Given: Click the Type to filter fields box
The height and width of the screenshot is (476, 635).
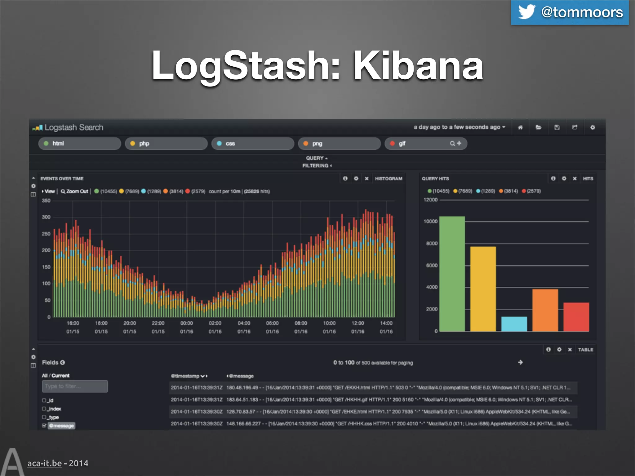Looking at the screenshot, I should pos(75,386).
